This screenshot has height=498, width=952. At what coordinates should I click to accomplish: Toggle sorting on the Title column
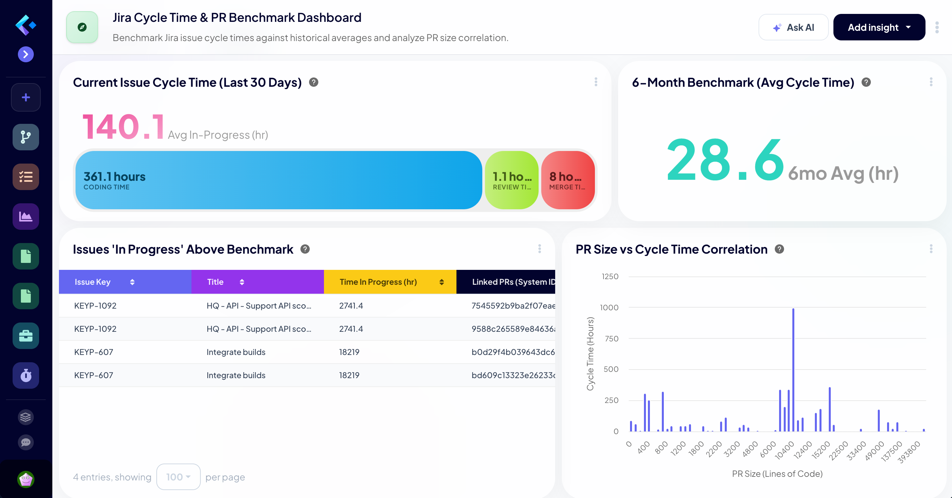click(x=242, y=282)
